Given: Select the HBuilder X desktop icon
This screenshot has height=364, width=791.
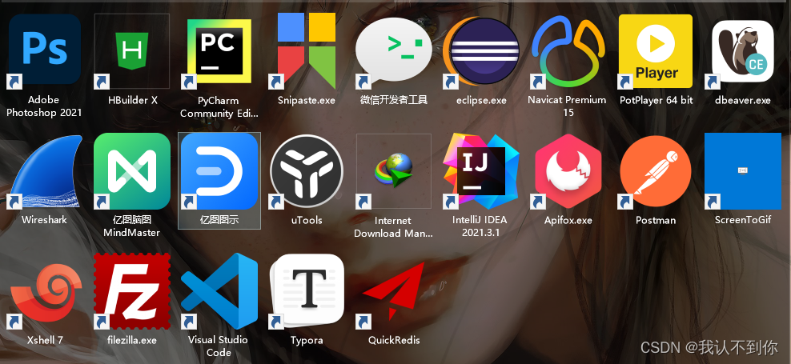Looking at the screenshot, I should 132,50.
